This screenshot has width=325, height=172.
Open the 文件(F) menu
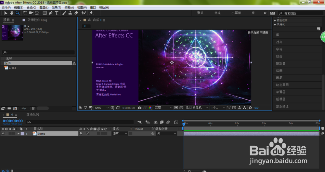(x=6, y=7)
